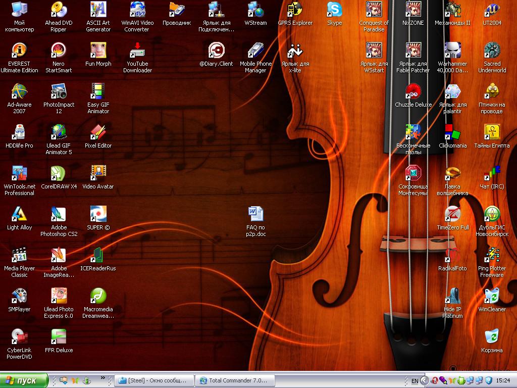The width and height of the screenshot is (517, 388).
Task: Select the Мой компьютер icon
Action: 19,10
